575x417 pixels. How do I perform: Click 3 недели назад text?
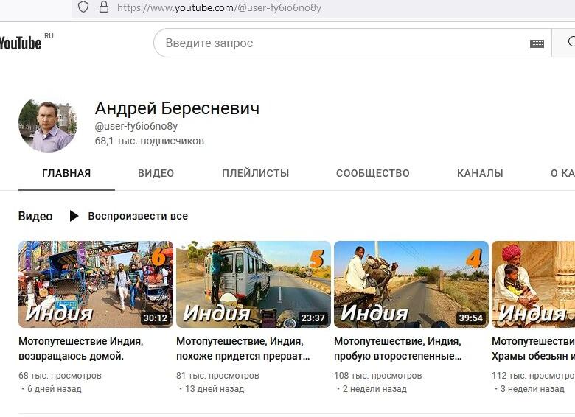point(532,389)
